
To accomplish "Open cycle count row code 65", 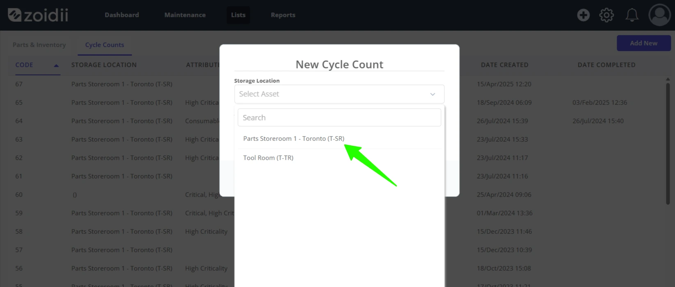I will (x=19, y=103).
